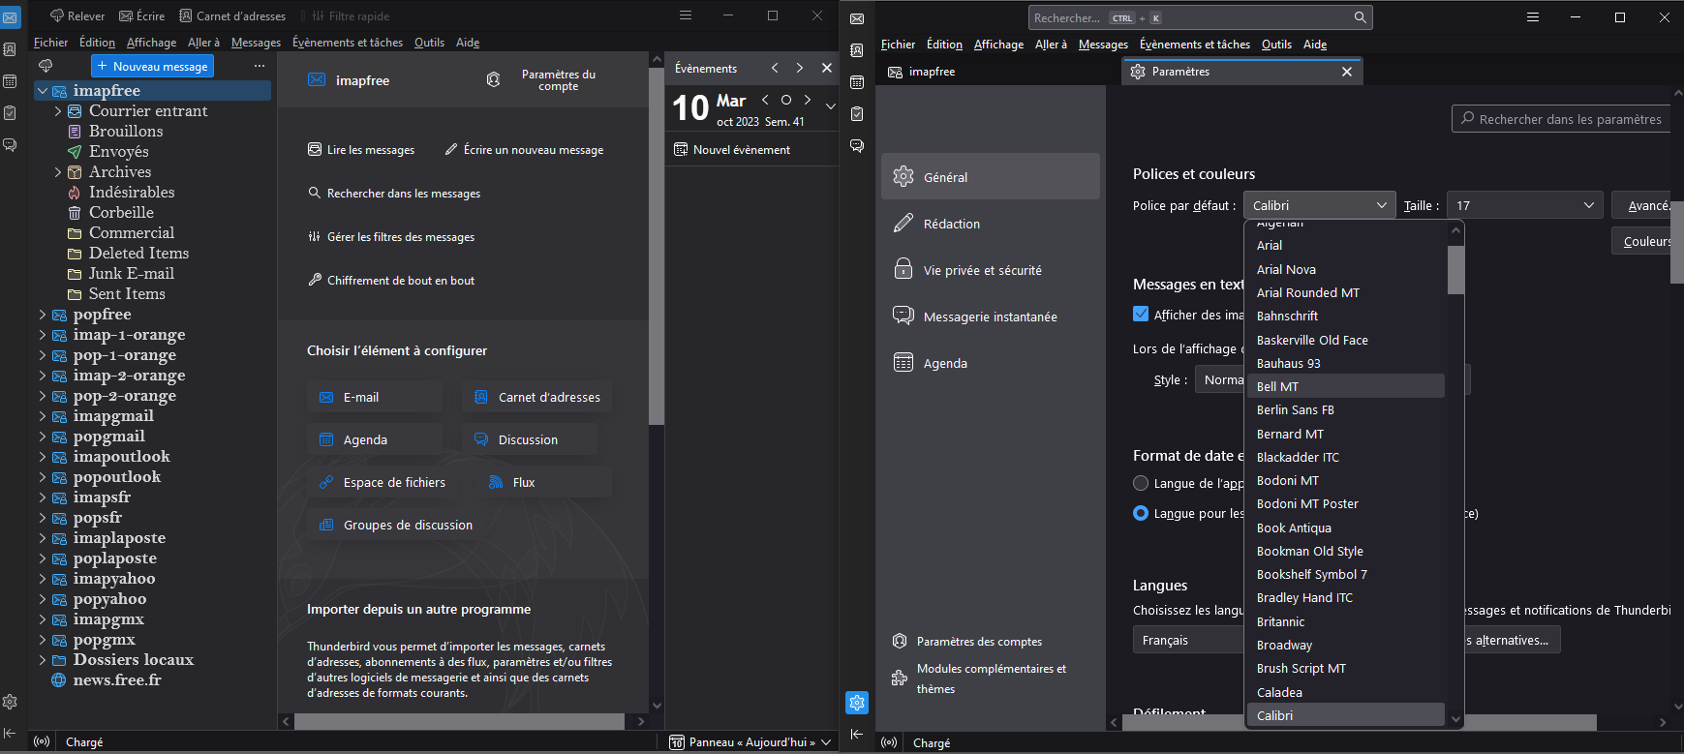The height and width of the screenshot is (754, 1684).
Task: Open the tasks space in settings window sidebar
Action: (x=857, y=114)
